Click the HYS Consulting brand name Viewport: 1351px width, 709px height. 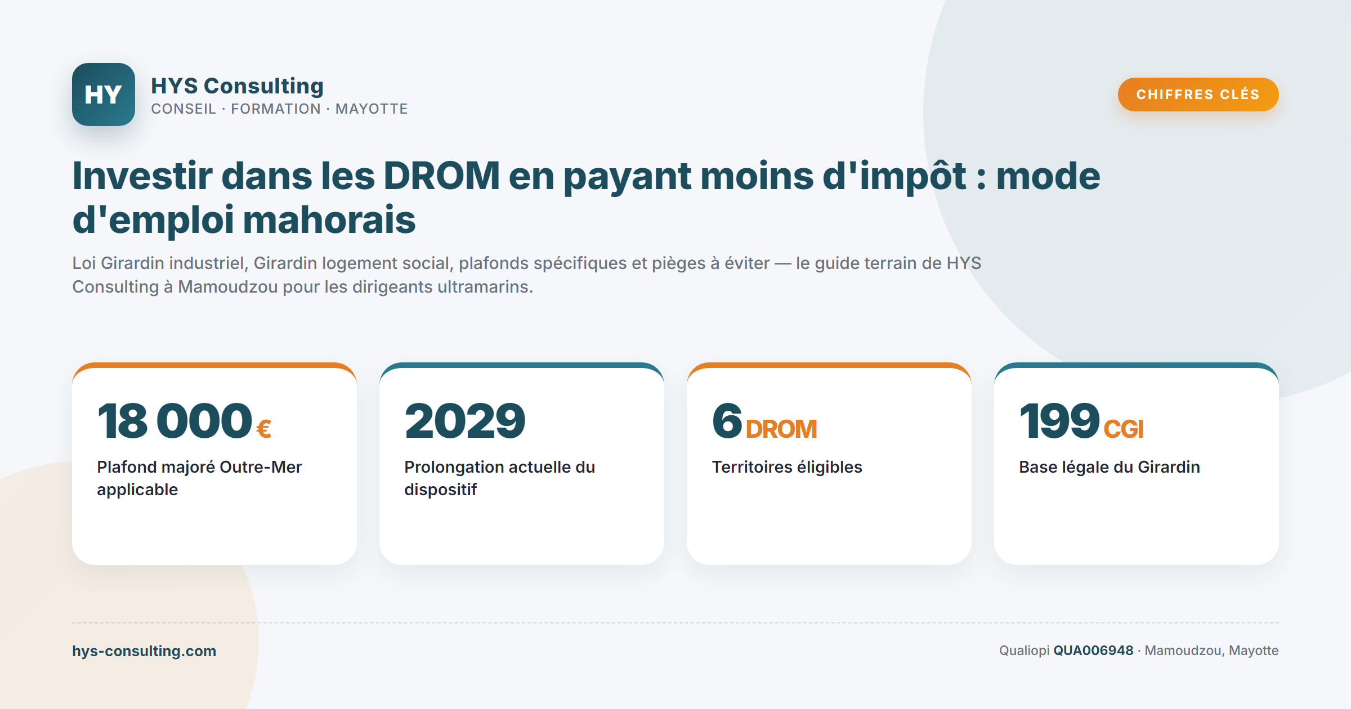(x=237, y=86)
